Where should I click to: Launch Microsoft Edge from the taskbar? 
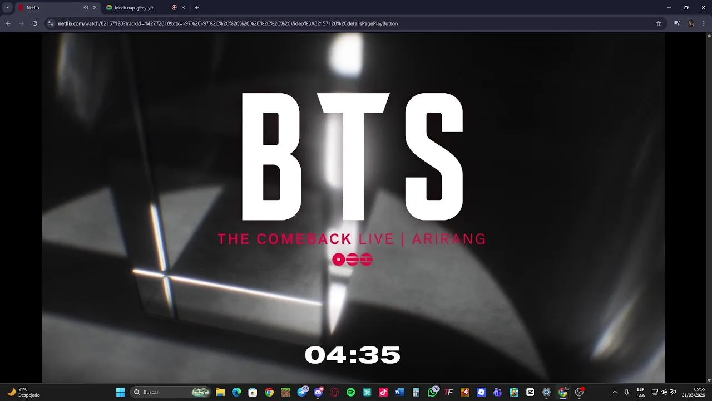click(236, 392)
